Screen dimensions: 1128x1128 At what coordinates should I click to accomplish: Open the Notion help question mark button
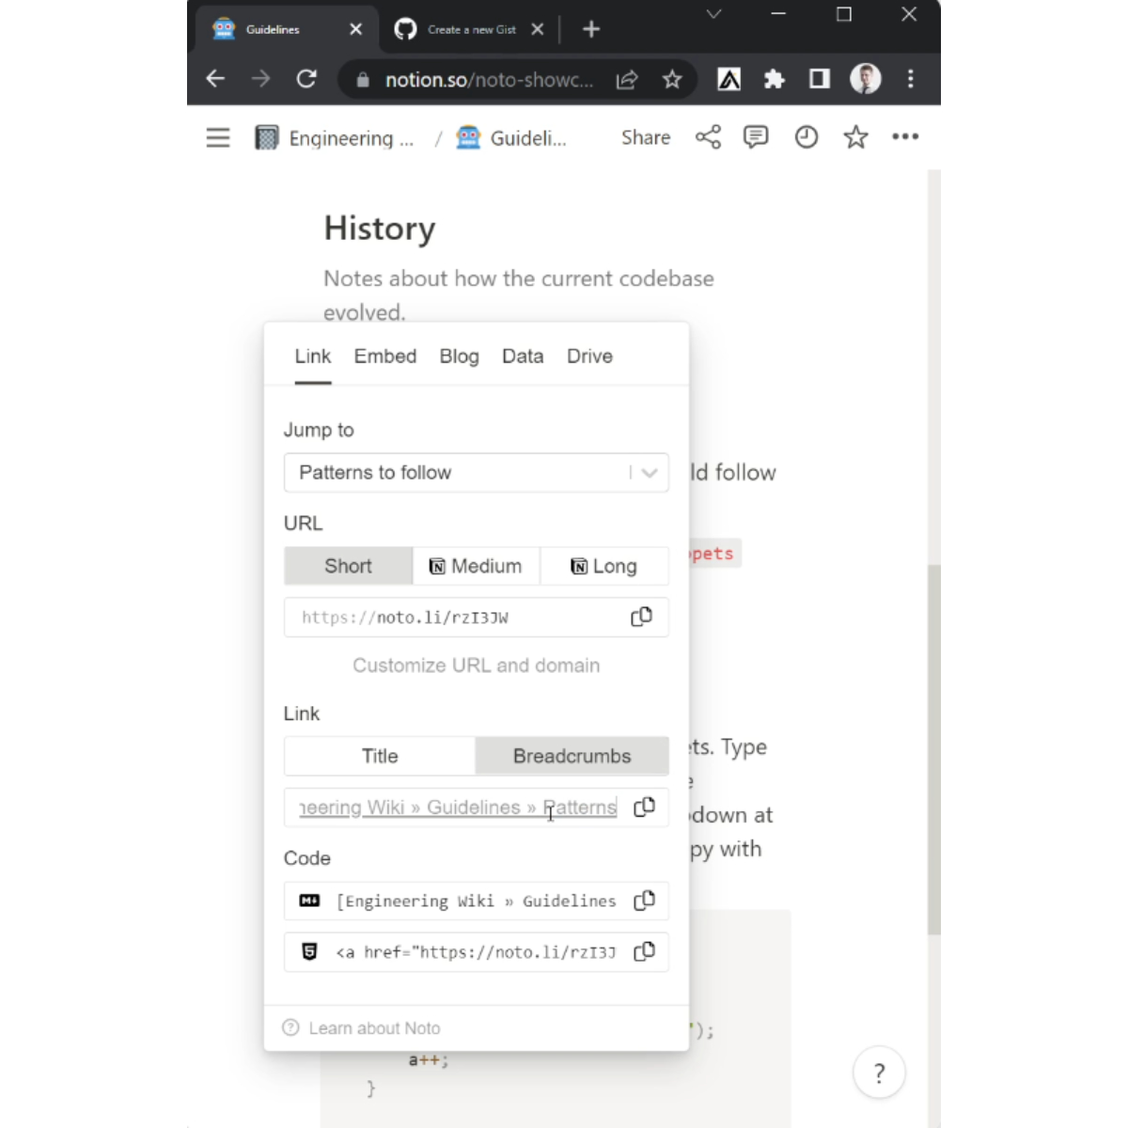pyautogui.click(x=879, y=1073)
